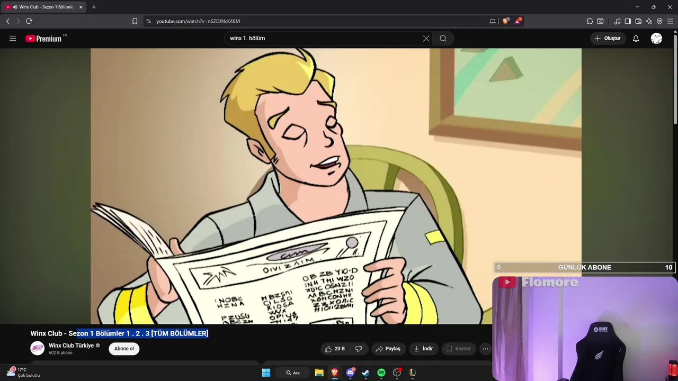
Task: Click the GÜNLÜK ABONE goal bar
Action: coord(585,267)
